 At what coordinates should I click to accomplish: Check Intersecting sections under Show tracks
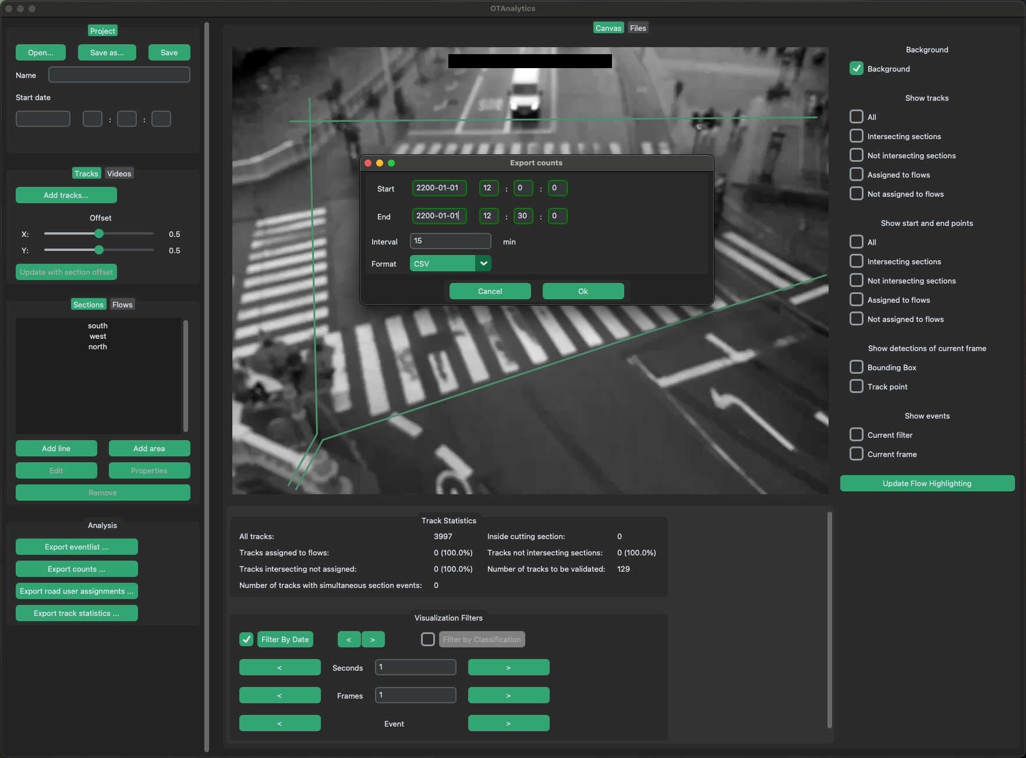pyautogui.click(x=856, y=136)
